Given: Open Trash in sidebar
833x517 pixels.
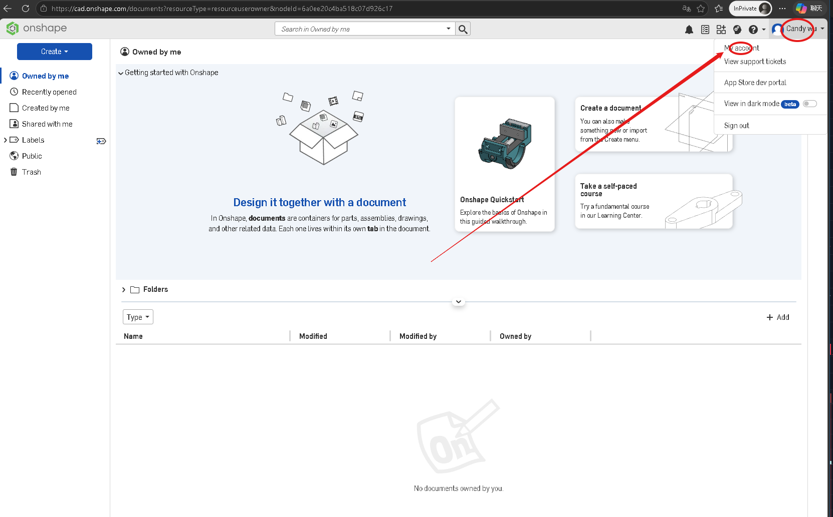Looking at the screenshot, I should coord(32,172).
